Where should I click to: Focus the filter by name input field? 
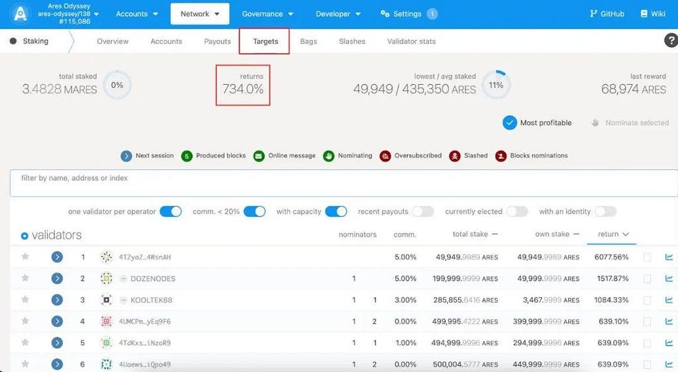coord(344,183)
